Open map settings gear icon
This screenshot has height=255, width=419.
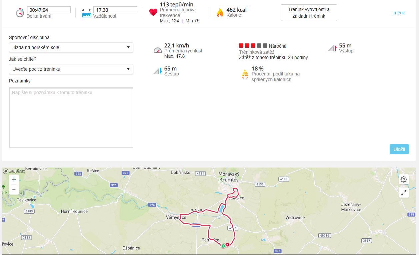pos(404,179)
